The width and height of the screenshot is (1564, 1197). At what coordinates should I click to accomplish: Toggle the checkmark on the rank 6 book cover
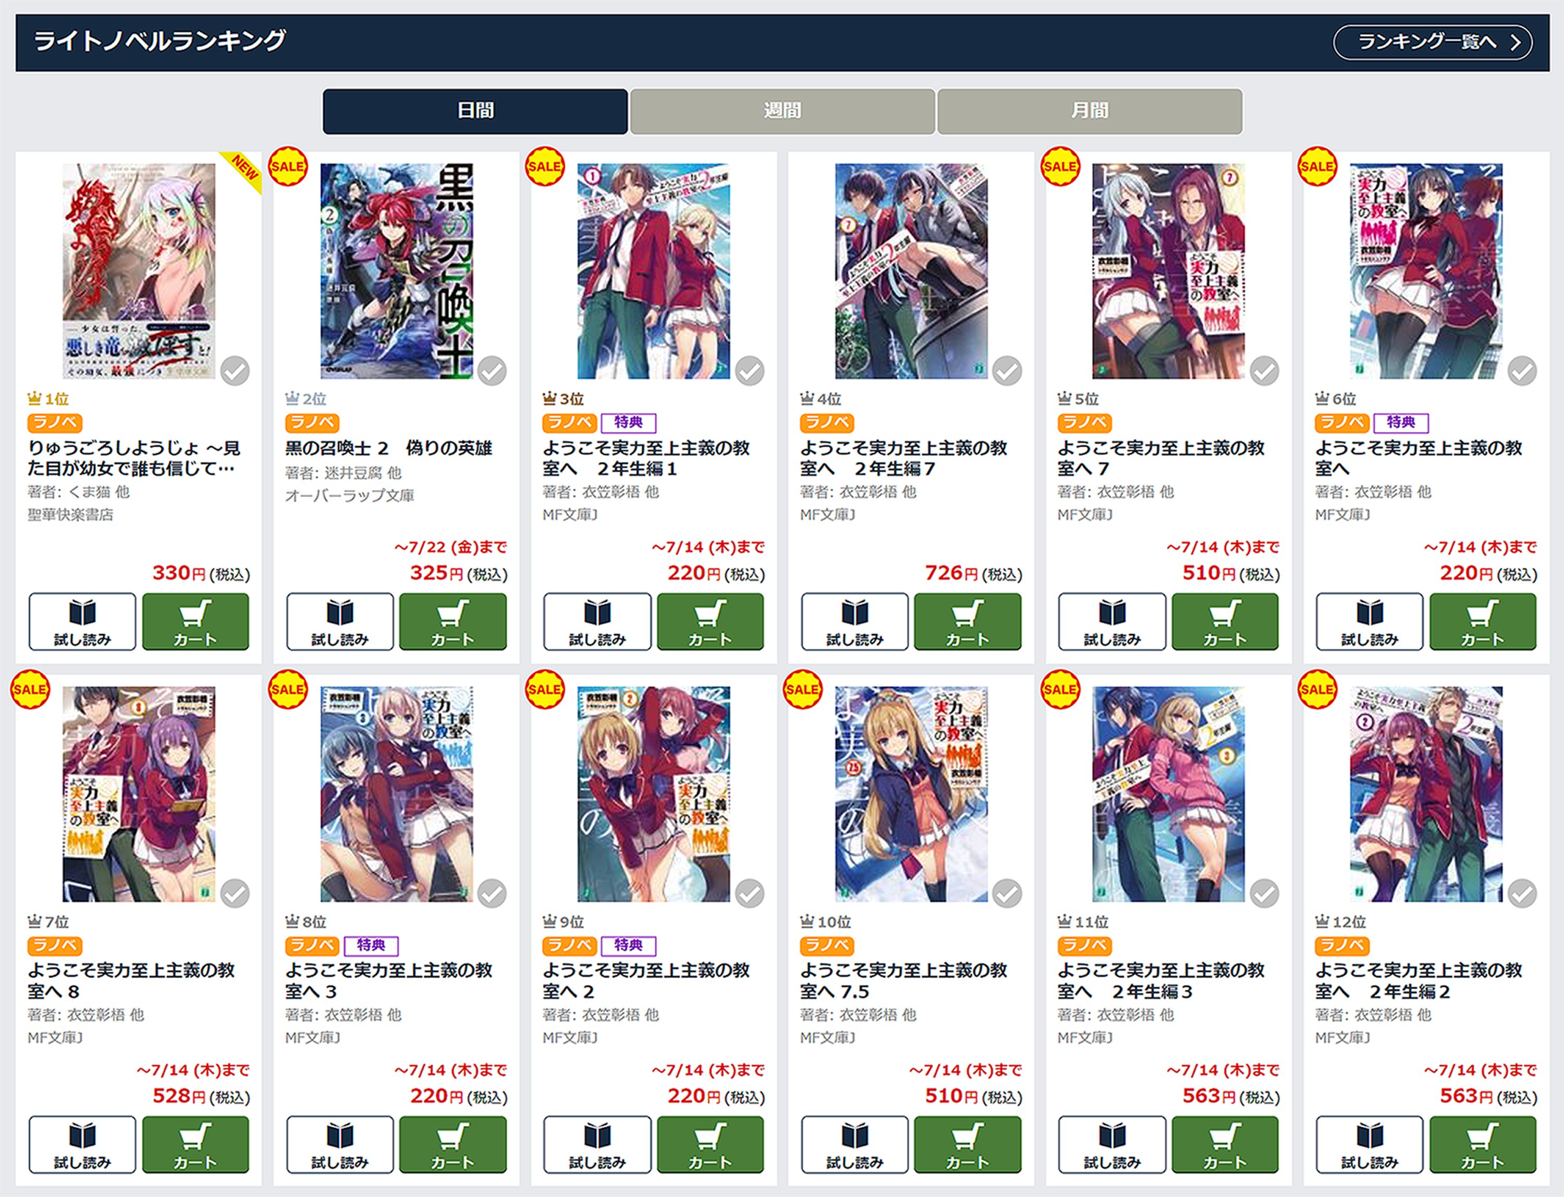click(x=1522, y=370)
